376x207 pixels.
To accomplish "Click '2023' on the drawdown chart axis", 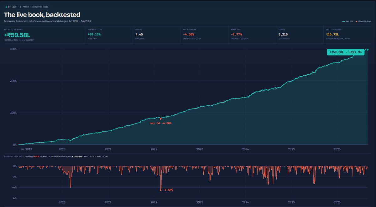I will (x=200, y=202).
